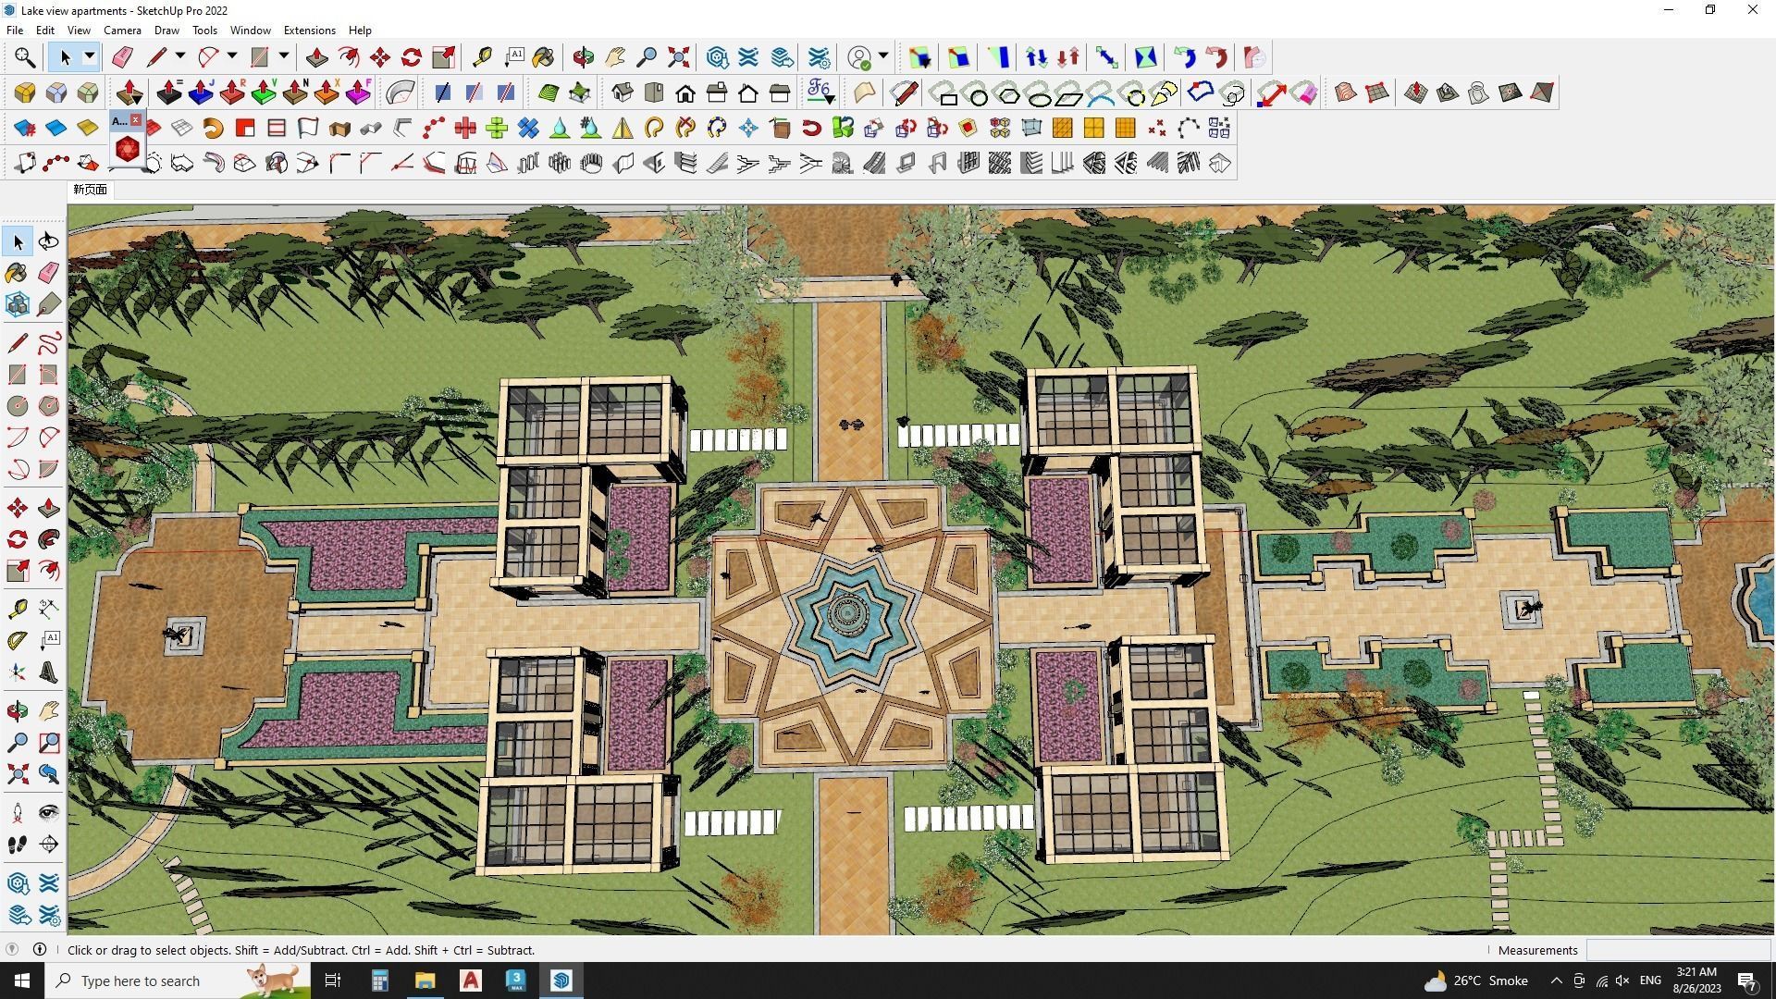Open the Extensions menu
The height and width of the screenshot is (999, 1776).
309,31
